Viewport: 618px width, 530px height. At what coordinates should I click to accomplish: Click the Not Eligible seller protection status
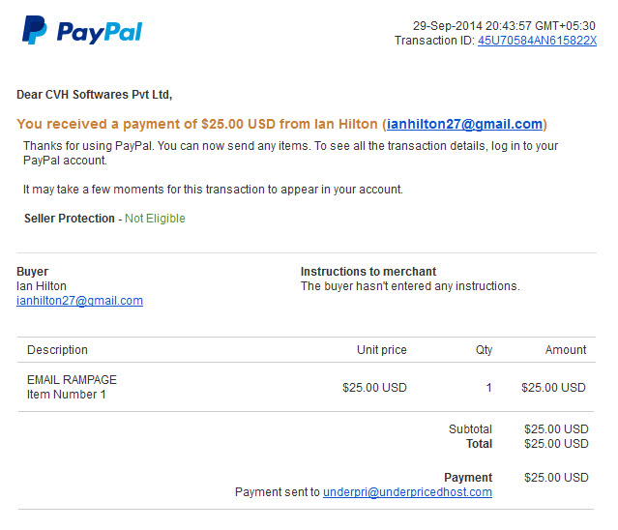(155, 219)
